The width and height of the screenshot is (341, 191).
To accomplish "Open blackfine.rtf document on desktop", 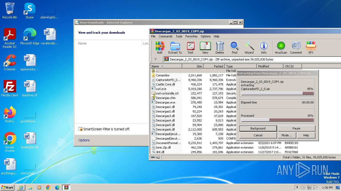I will pyautogui.click(x=30, y=89).
